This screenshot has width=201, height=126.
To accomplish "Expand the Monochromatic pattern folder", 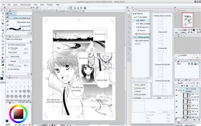I will [x=135, y=34].
